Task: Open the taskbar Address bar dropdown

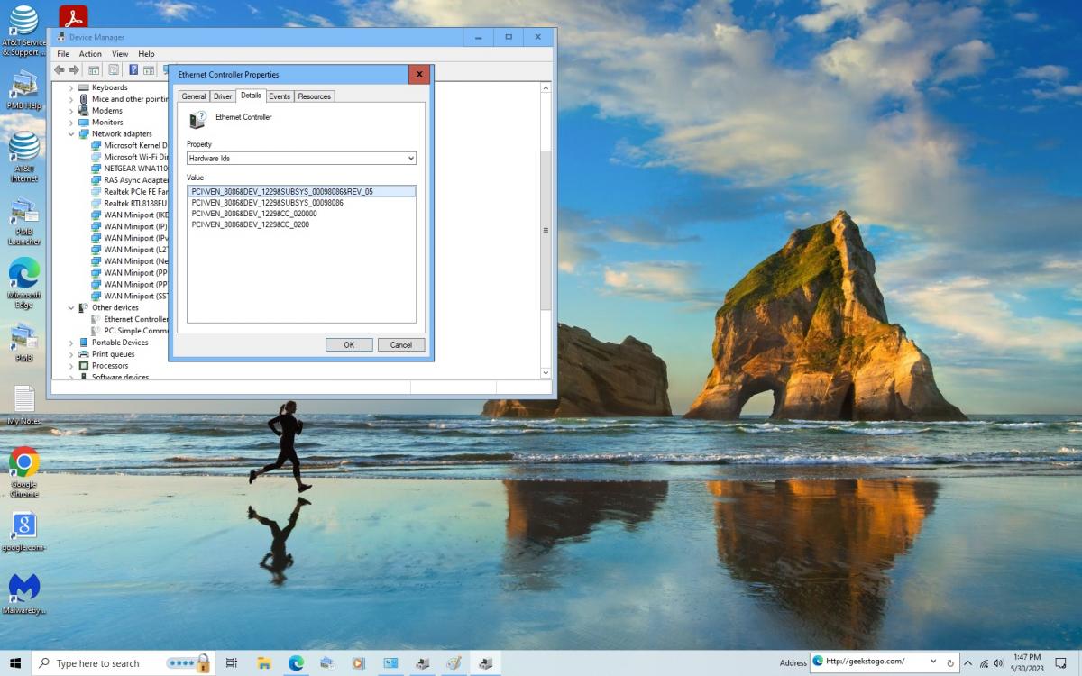Action: pyautogui.click(x=935, y=662)
